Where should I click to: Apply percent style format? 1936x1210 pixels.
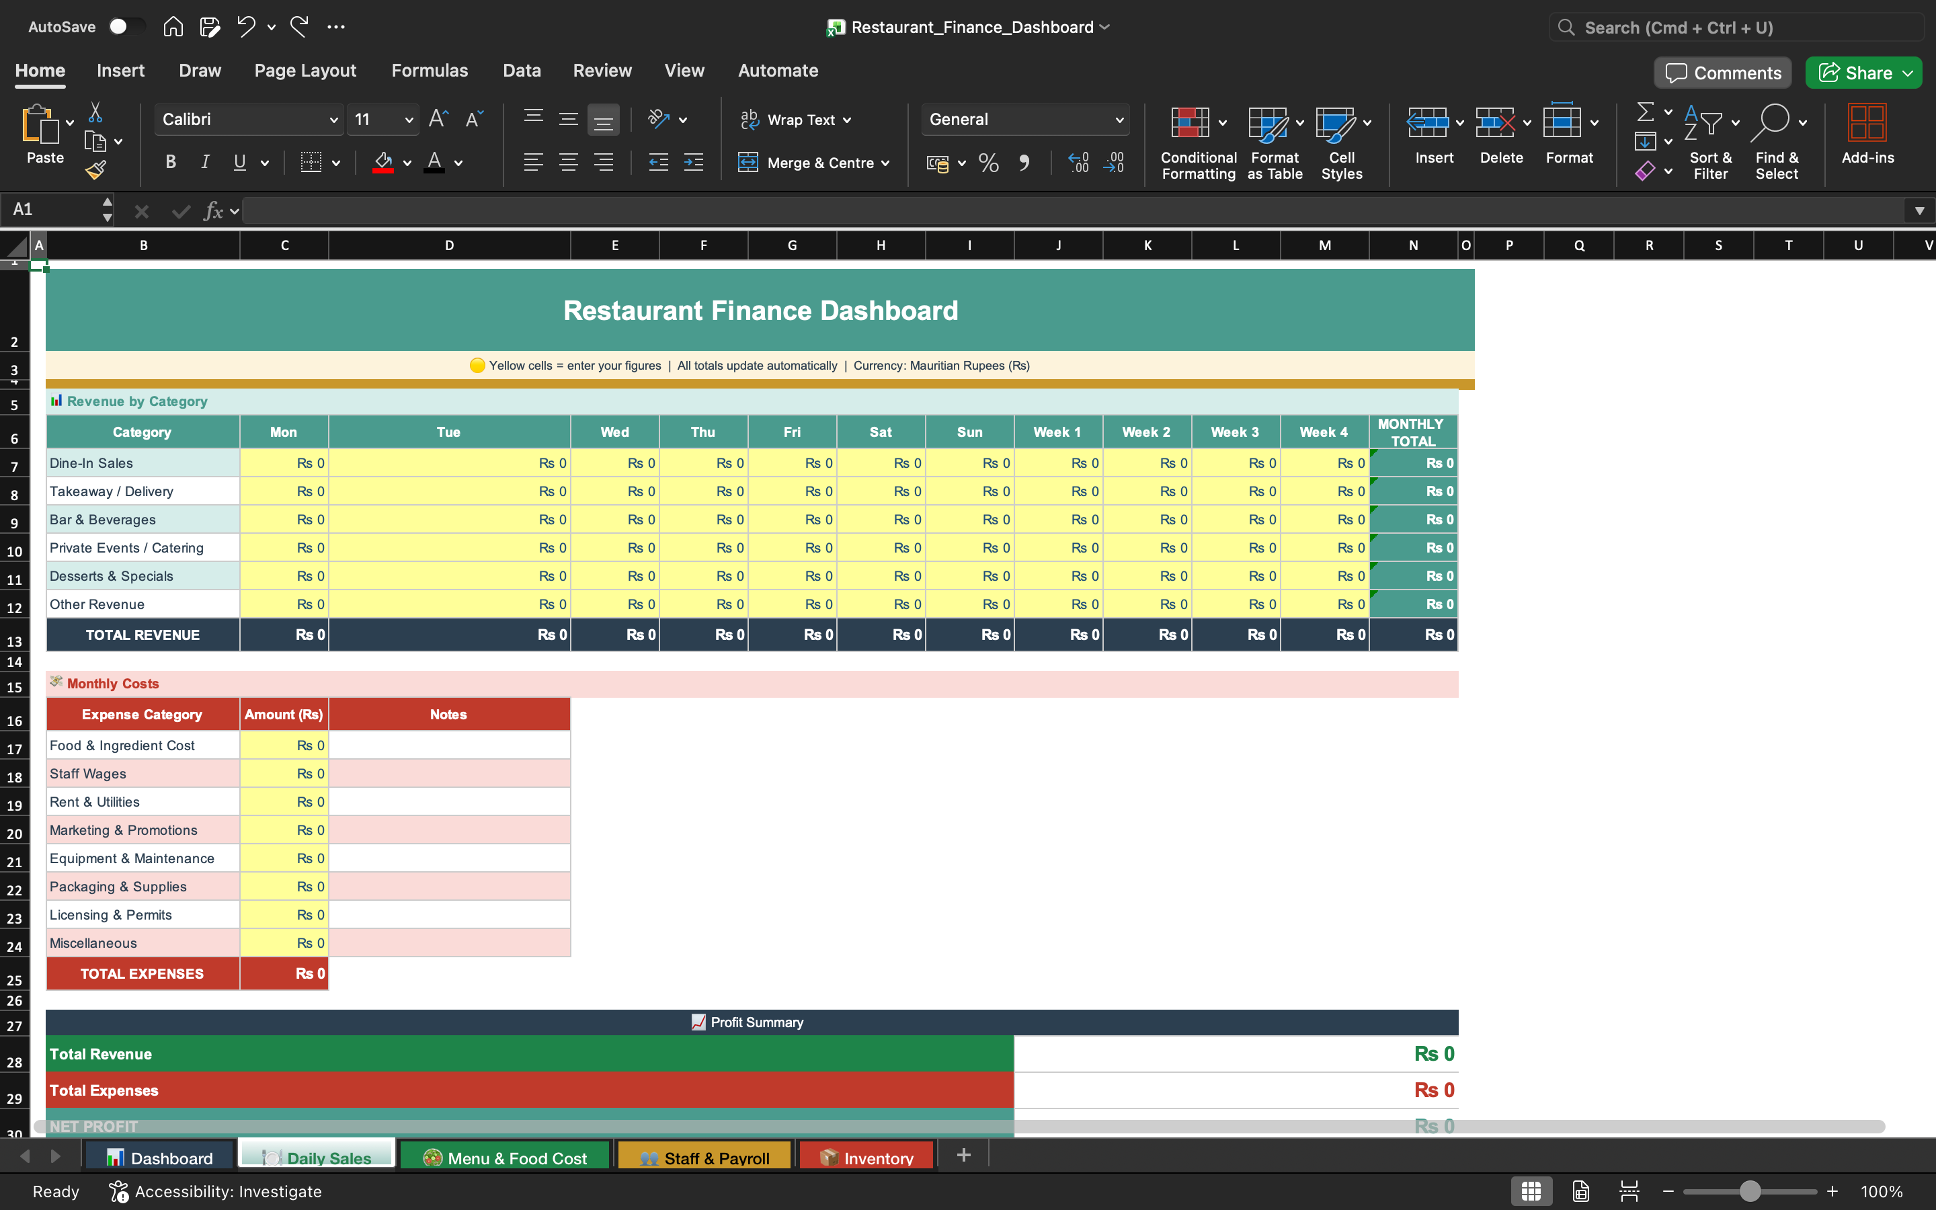point(989,163)
